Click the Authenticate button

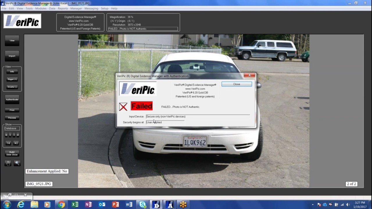pyautogui.click(x=12, y=100)
